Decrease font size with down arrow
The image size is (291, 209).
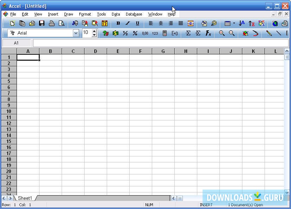(x=94, y=35)
